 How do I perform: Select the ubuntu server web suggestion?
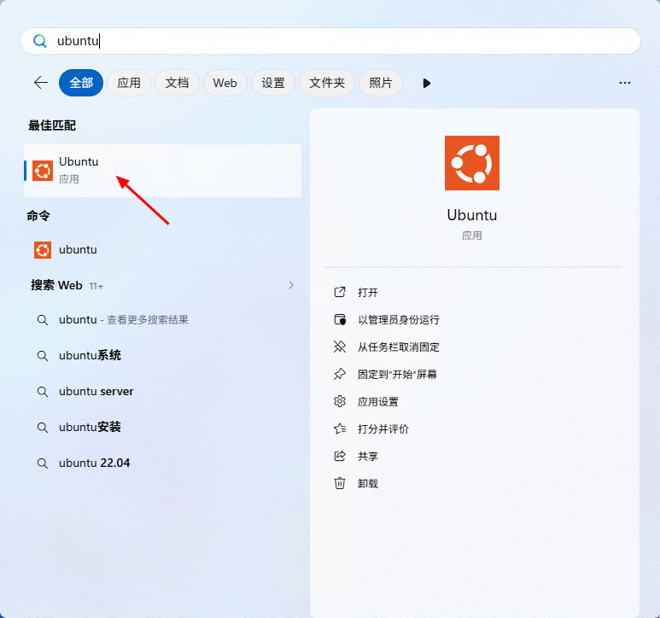[163, 391]
